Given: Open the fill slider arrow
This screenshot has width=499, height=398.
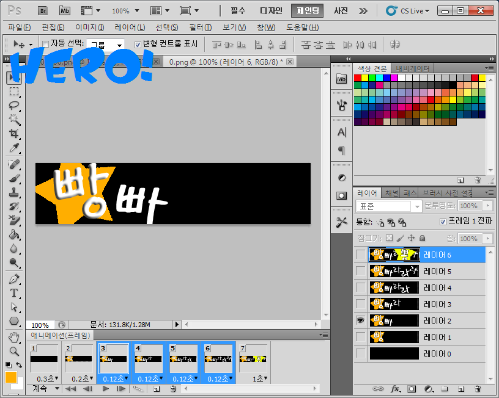Looking at the screenshot, I should pyautogui.click(x=487, y=239).
